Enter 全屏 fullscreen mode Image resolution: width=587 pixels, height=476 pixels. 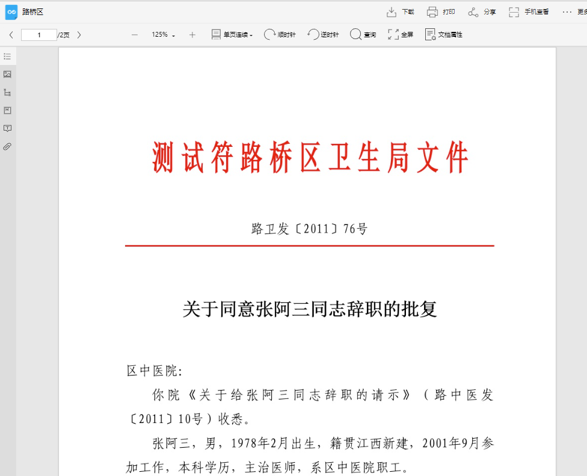click(401, 35)
